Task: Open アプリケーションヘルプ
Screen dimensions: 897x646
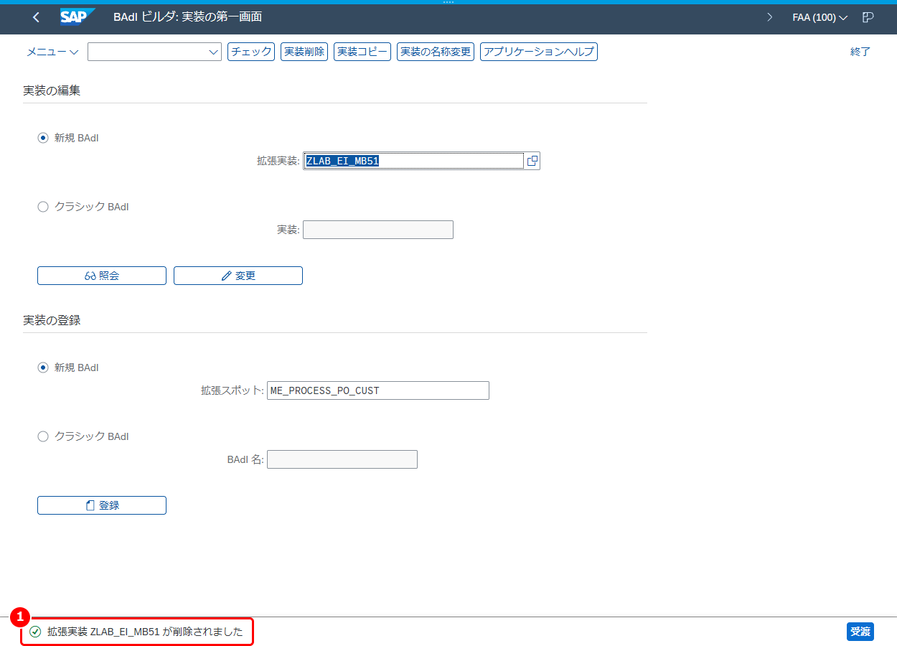Action: click(539, 52)
